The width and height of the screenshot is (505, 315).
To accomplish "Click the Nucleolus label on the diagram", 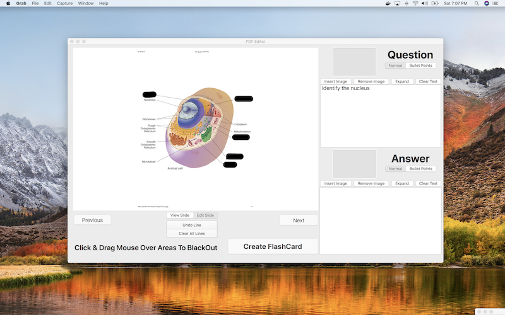I will tap(150, 100).
